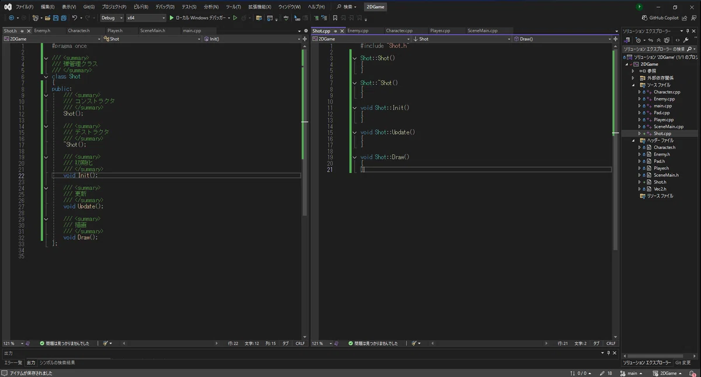Open the デバッグ(D) menu
The height and width of the screenshot is (377, 701).
click(x=165, y=7)
